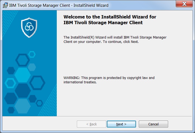Close the InstallShield Wizard window
Viewport: 195px width, 133px height.
[184, 4]
